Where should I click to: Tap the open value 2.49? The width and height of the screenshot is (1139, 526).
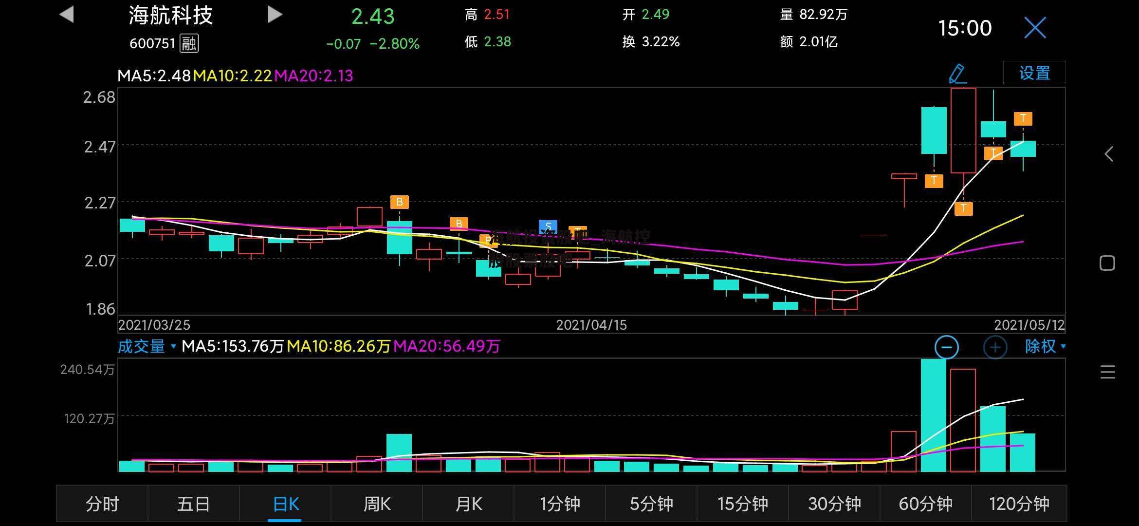point(656,15)
